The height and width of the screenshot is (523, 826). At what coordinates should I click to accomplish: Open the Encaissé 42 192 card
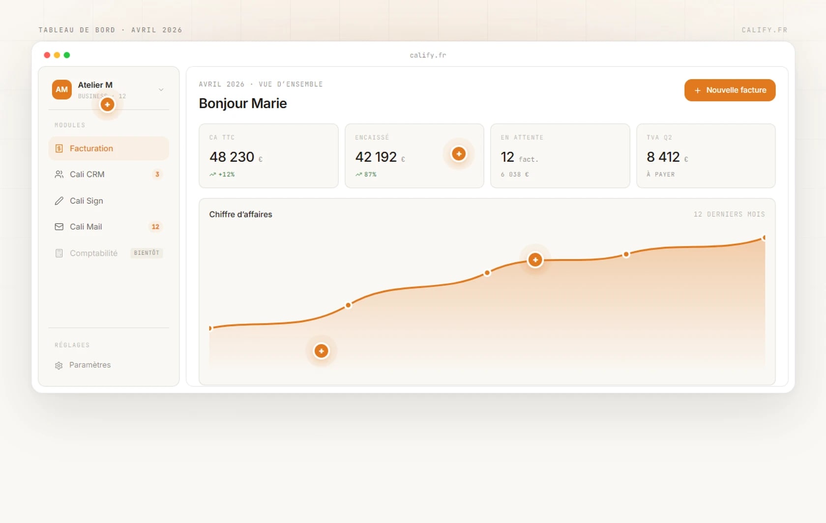(414, 156)
